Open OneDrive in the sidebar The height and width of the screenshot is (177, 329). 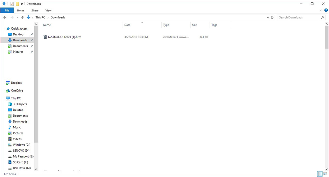(17, 91)
